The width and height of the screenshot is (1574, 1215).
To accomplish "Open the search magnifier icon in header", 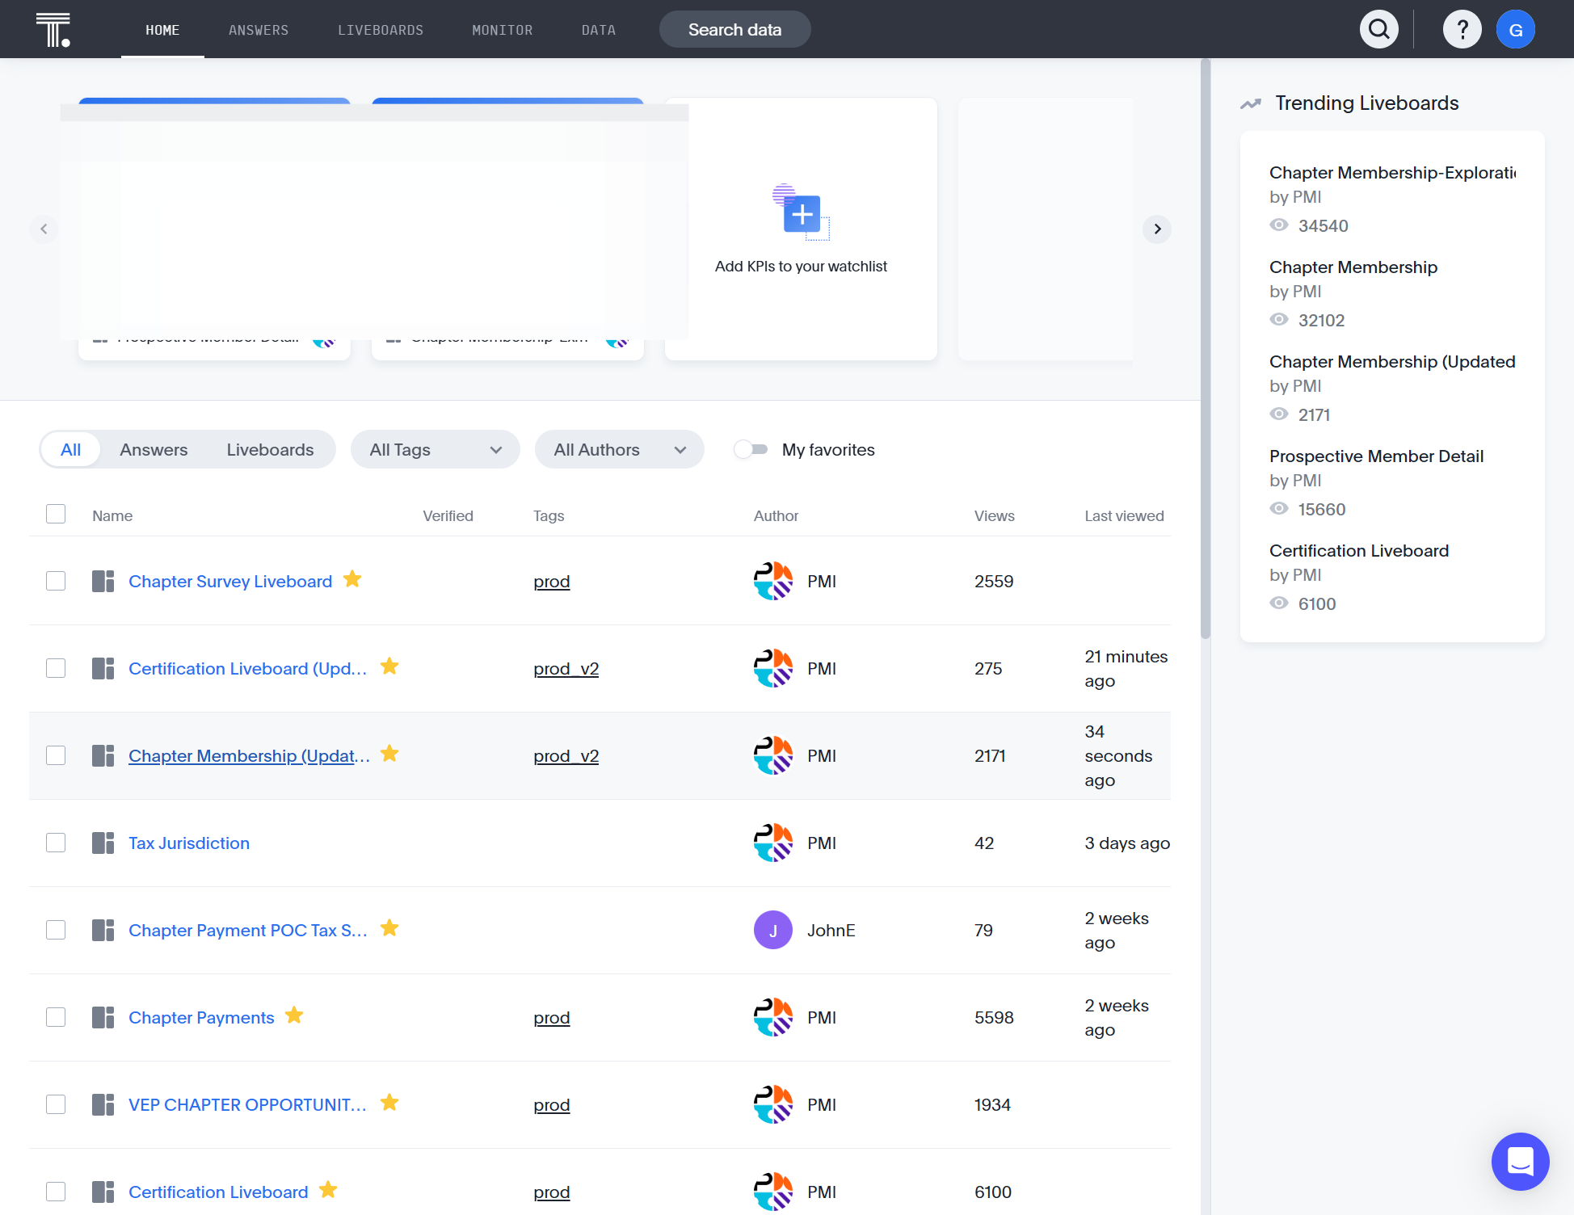I will tap(1379, 30).
